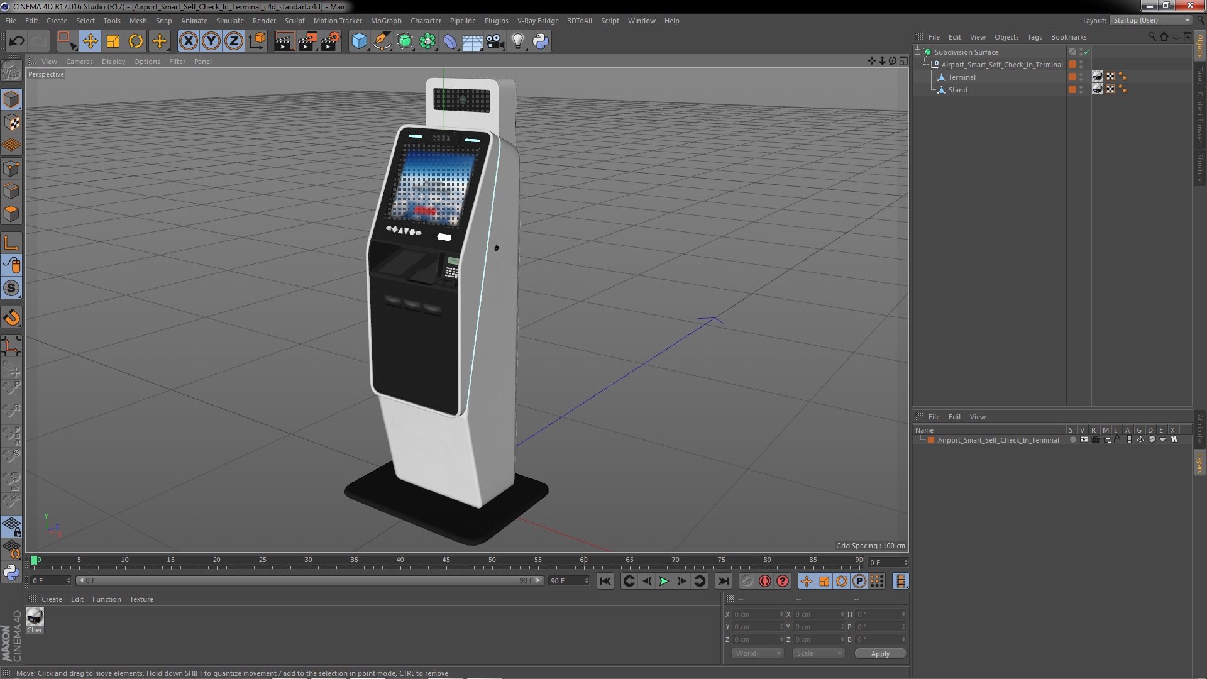Expand the Airport_Smart_Self_Check_In_Terminal hierarchy
Viewport: 1207px width, 679px height.
[x=925, y=65]
